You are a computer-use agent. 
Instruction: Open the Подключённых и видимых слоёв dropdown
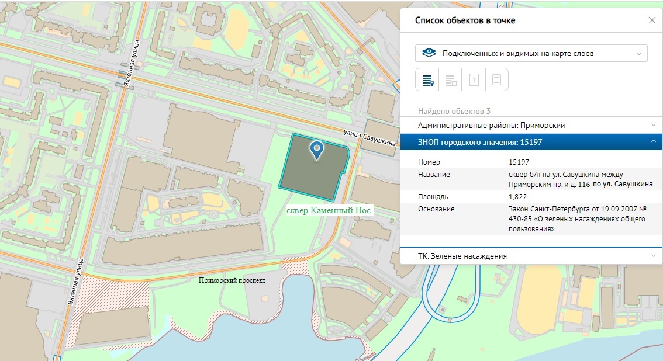531,53
